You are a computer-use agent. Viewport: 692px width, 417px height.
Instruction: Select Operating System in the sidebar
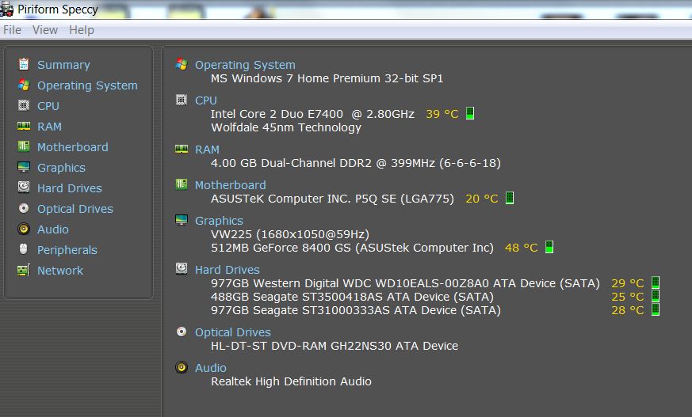point(87,85)
